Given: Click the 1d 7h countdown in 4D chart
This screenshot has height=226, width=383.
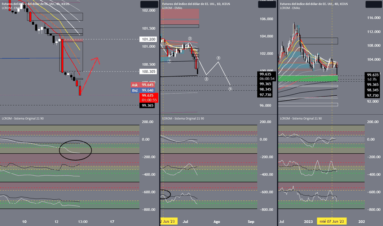Looking at the screenshot, I should point(372,79).
